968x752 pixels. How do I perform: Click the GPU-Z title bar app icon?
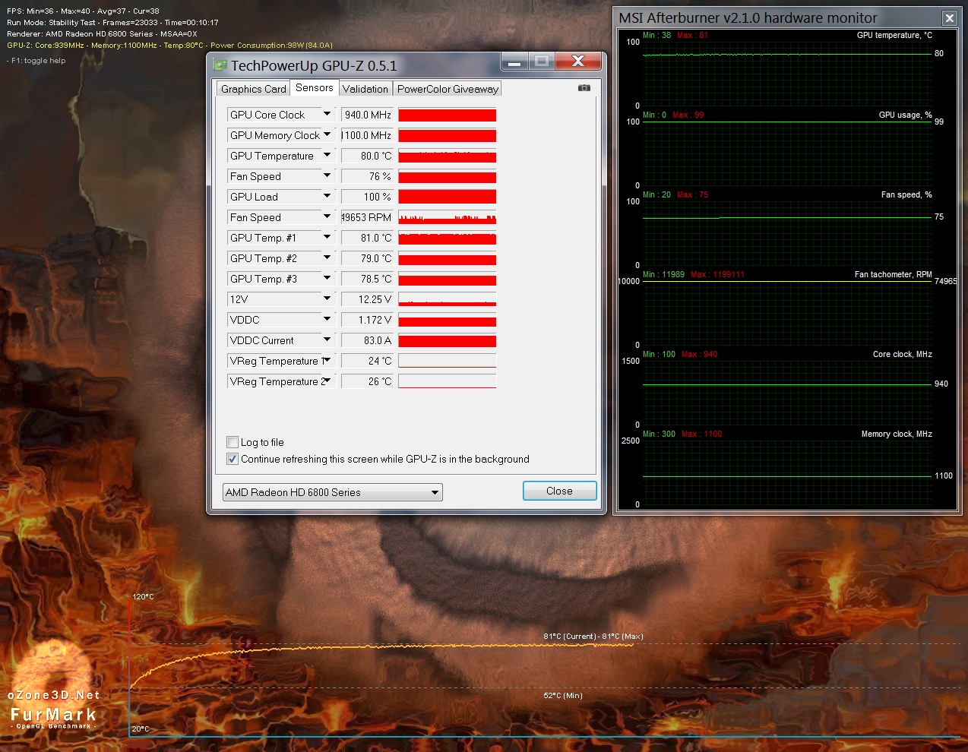(220, 65)
